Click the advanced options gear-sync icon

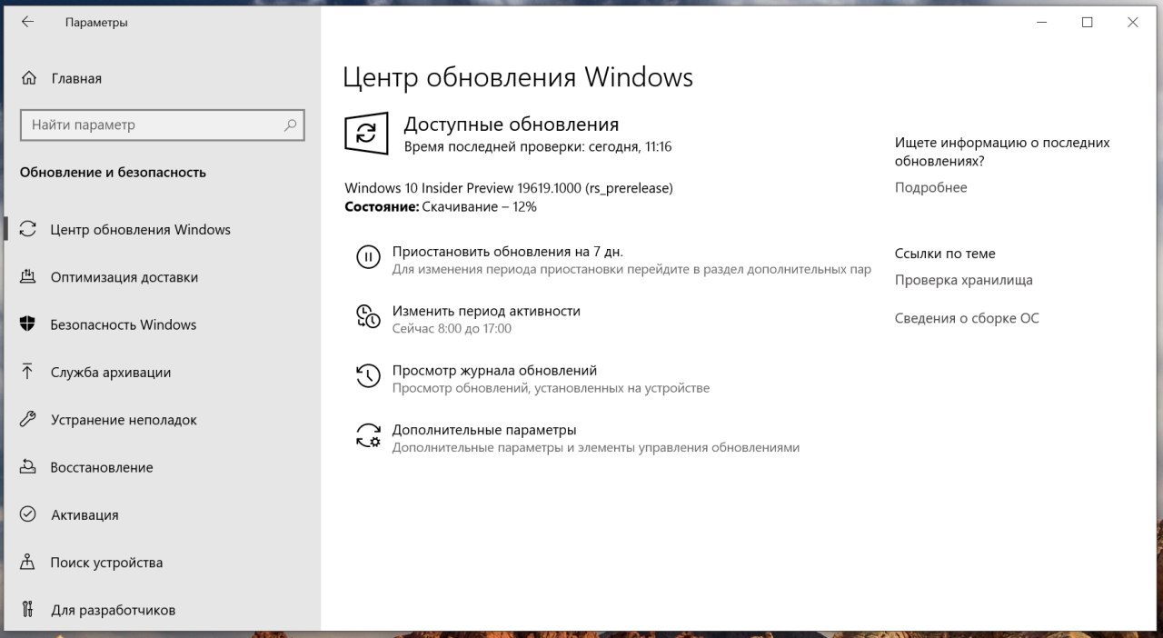(x=368, y=436)
